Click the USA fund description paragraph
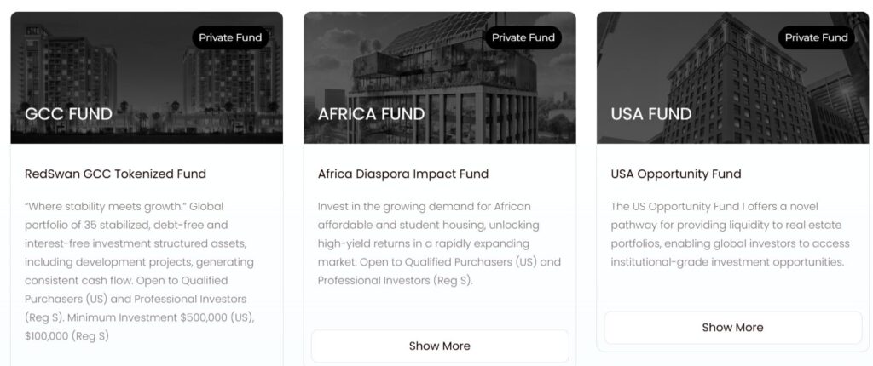Screen dimensions: 873x366 coord(731,234)
